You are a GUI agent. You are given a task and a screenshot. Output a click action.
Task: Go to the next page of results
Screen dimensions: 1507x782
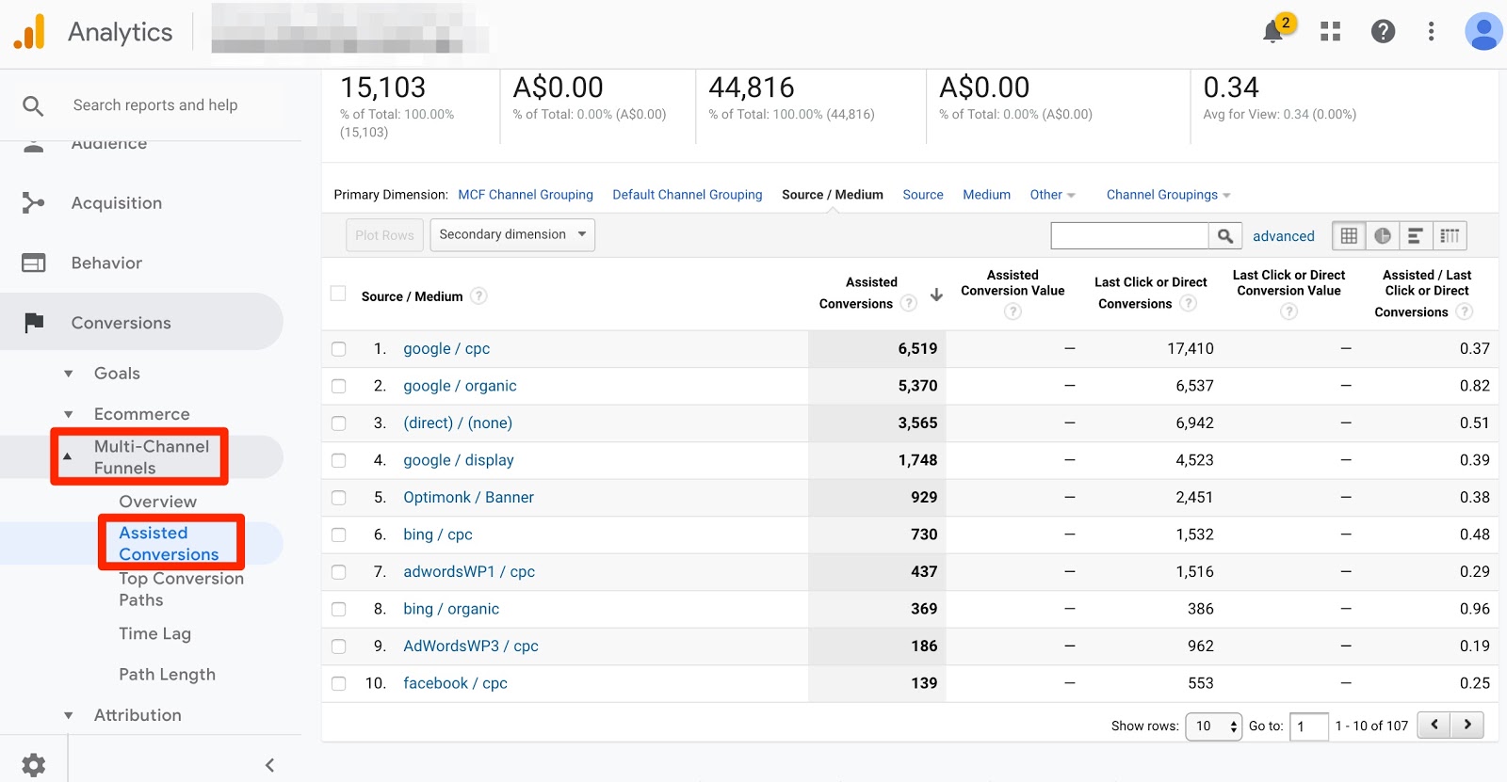point(1467,725)
